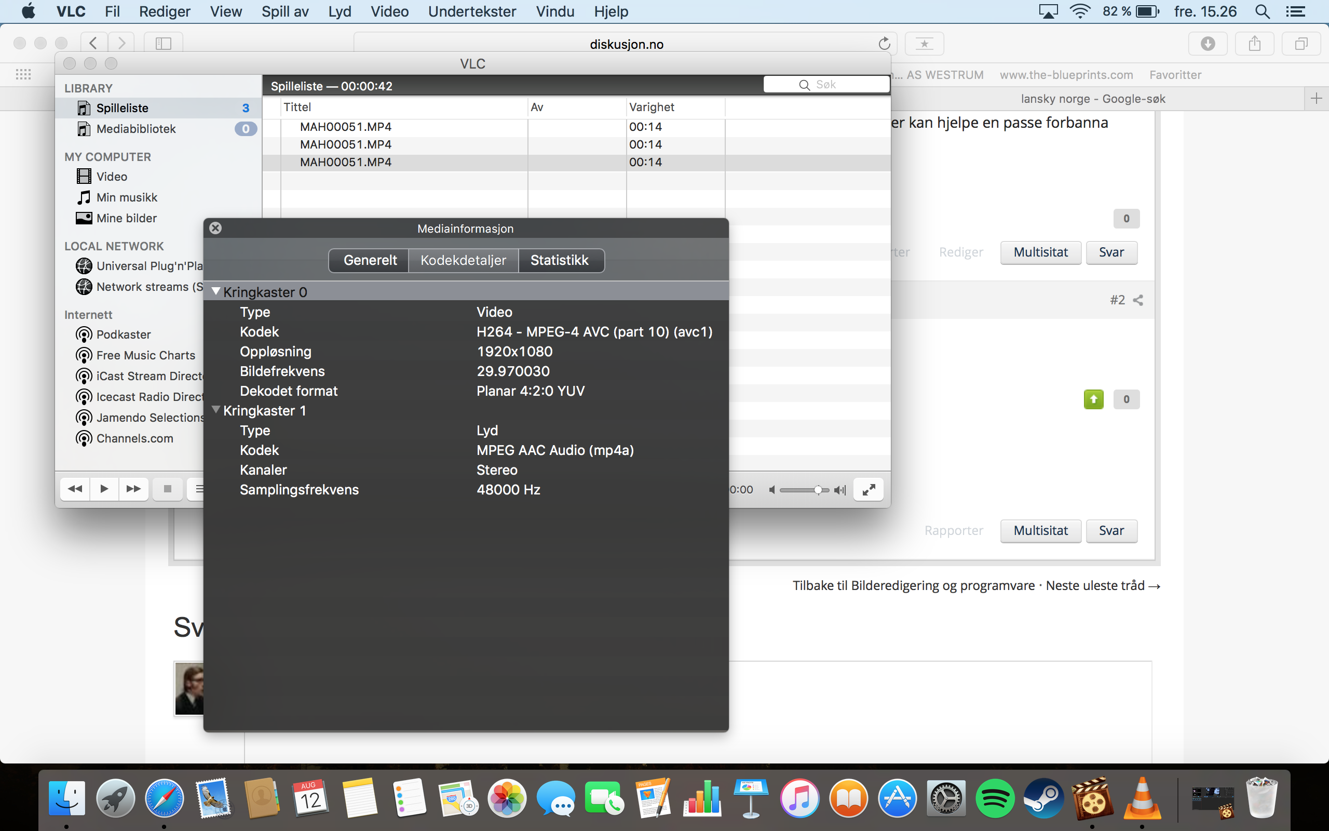Open the Vindu menu

click(554, 11)
